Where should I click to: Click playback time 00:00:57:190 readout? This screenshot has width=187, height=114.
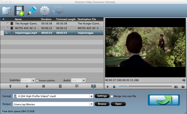(x=113, y=80)
